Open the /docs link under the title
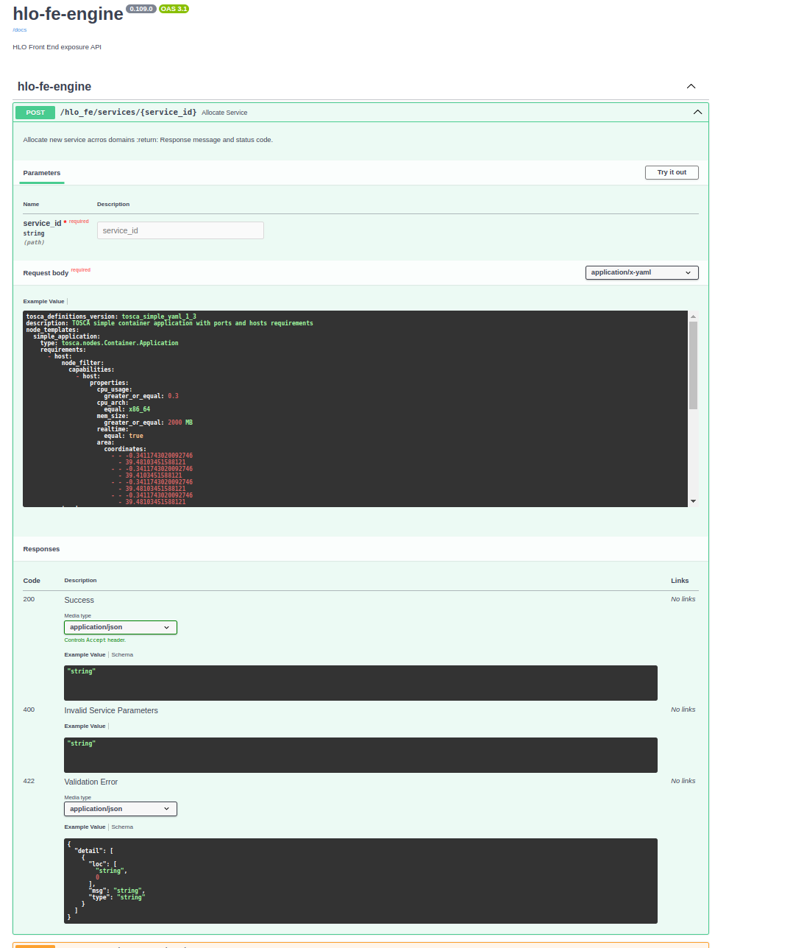The image size is (804, 948). coord(20,30)
